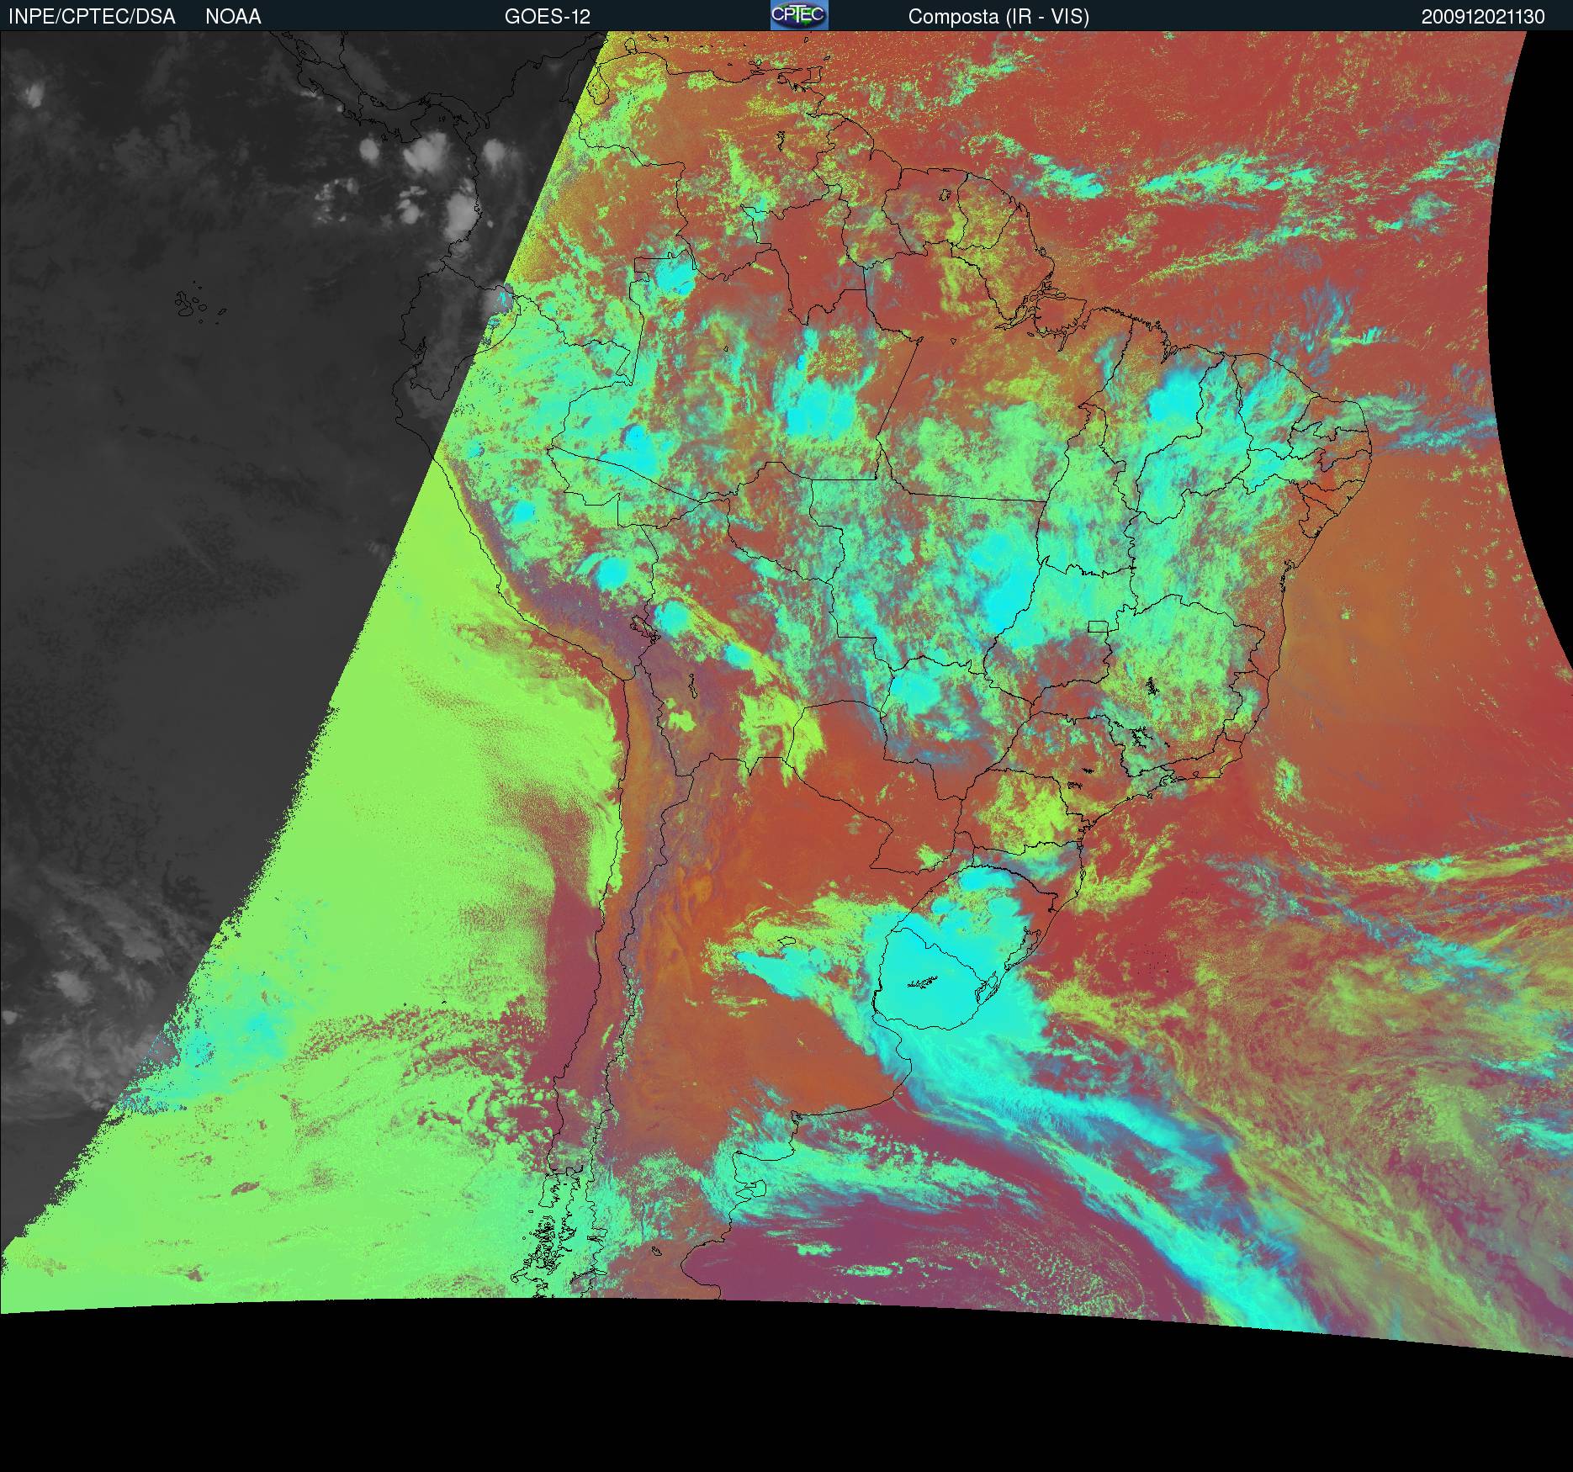Select the NOAA label in the header
Viewport: 1573px width, 1472px height.
(x=233, y=17)
